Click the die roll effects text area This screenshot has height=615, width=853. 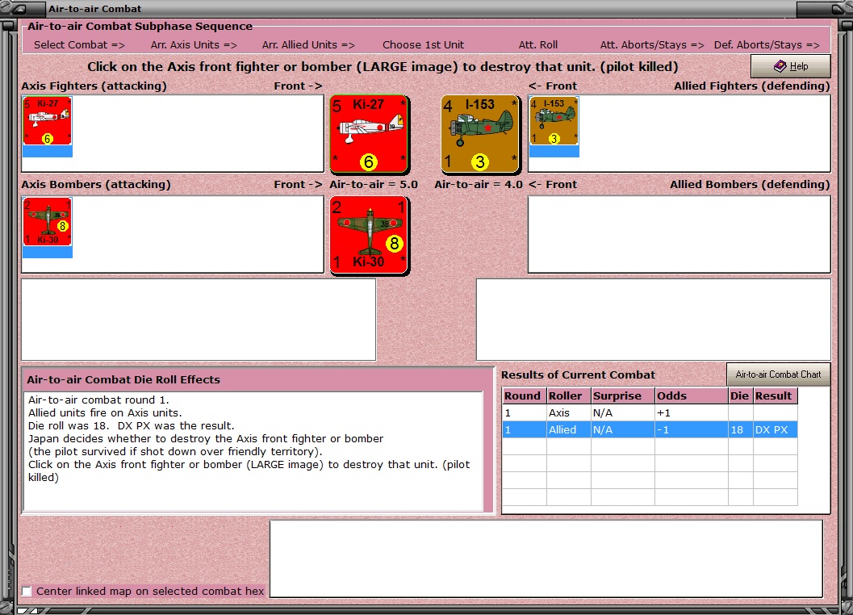[253, 451]
